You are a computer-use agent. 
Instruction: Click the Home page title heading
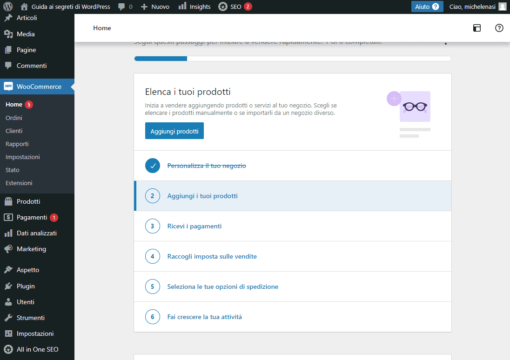pyautogui.click(x=102, y=28)
